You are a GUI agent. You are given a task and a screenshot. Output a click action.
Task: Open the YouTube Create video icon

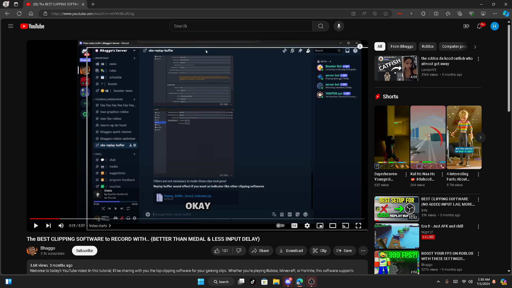(466, 26)
